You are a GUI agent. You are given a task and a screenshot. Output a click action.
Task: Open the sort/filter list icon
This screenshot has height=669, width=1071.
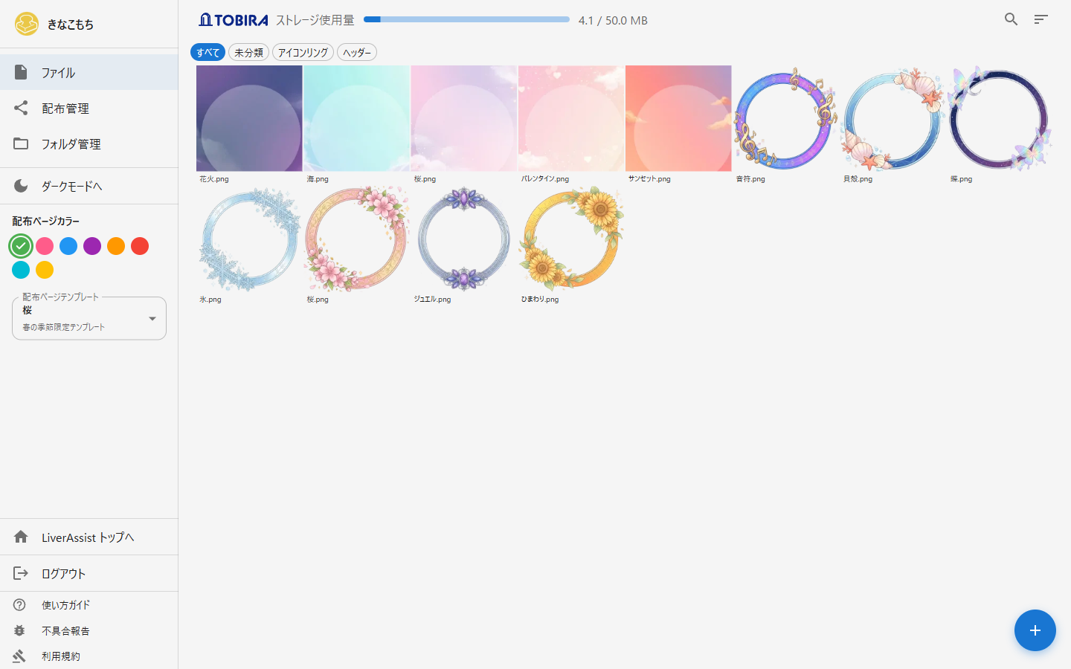coord(1041,19)
